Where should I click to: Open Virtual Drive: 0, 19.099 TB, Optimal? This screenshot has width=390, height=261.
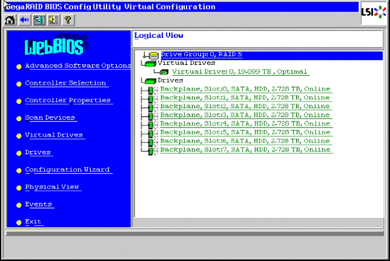tap(240, 72)
